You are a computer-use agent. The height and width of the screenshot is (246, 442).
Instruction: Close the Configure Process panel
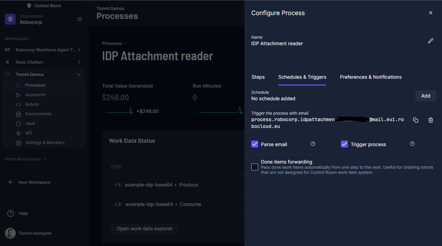tap(431, 13)
